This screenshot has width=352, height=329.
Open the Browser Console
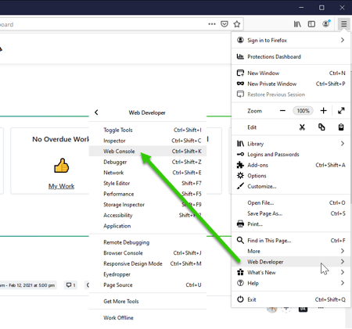point(148,253)
